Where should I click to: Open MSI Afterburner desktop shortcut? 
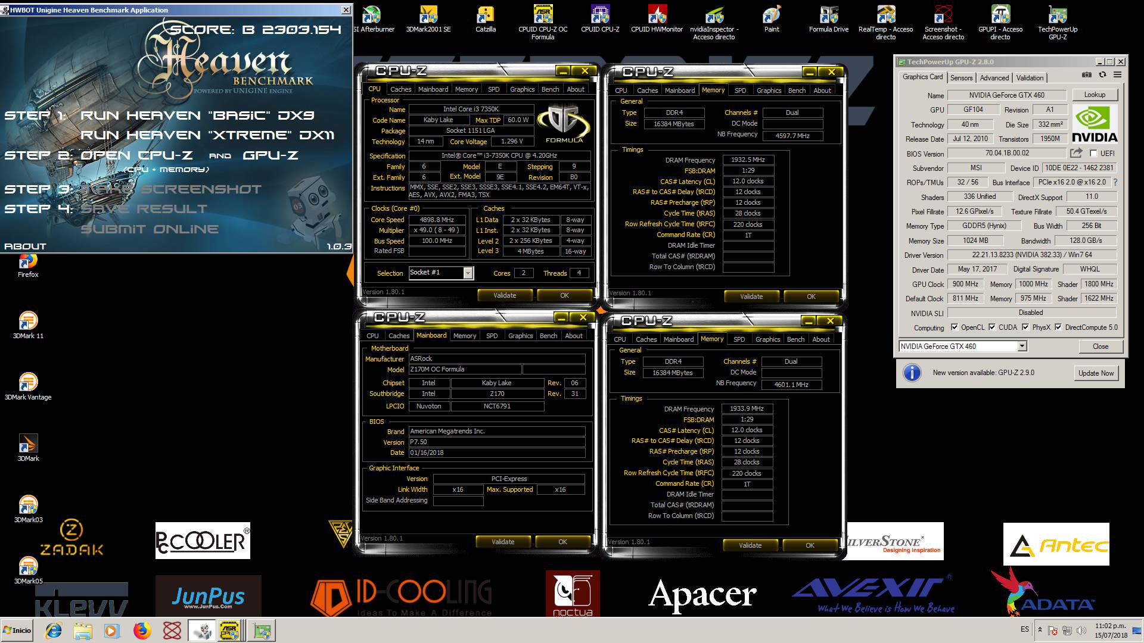(x=372, y=19)
